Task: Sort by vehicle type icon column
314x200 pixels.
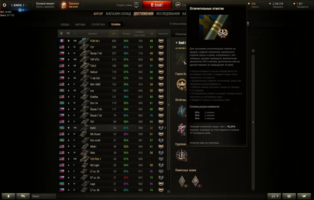Action: click(x=68, y=34)
